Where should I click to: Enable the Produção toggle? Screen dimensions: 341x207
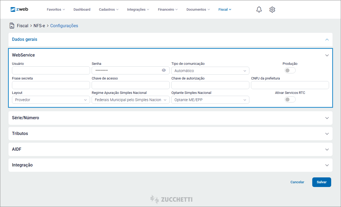290,70
